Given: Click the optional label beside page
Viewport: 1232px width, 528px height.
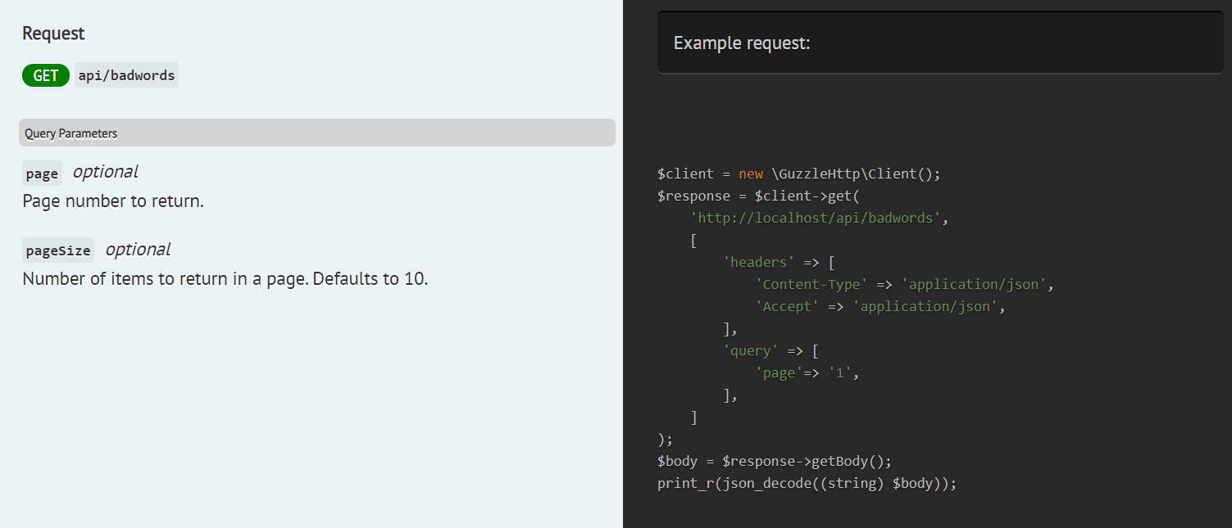Looking at the screenshot, I should (105, 172).
